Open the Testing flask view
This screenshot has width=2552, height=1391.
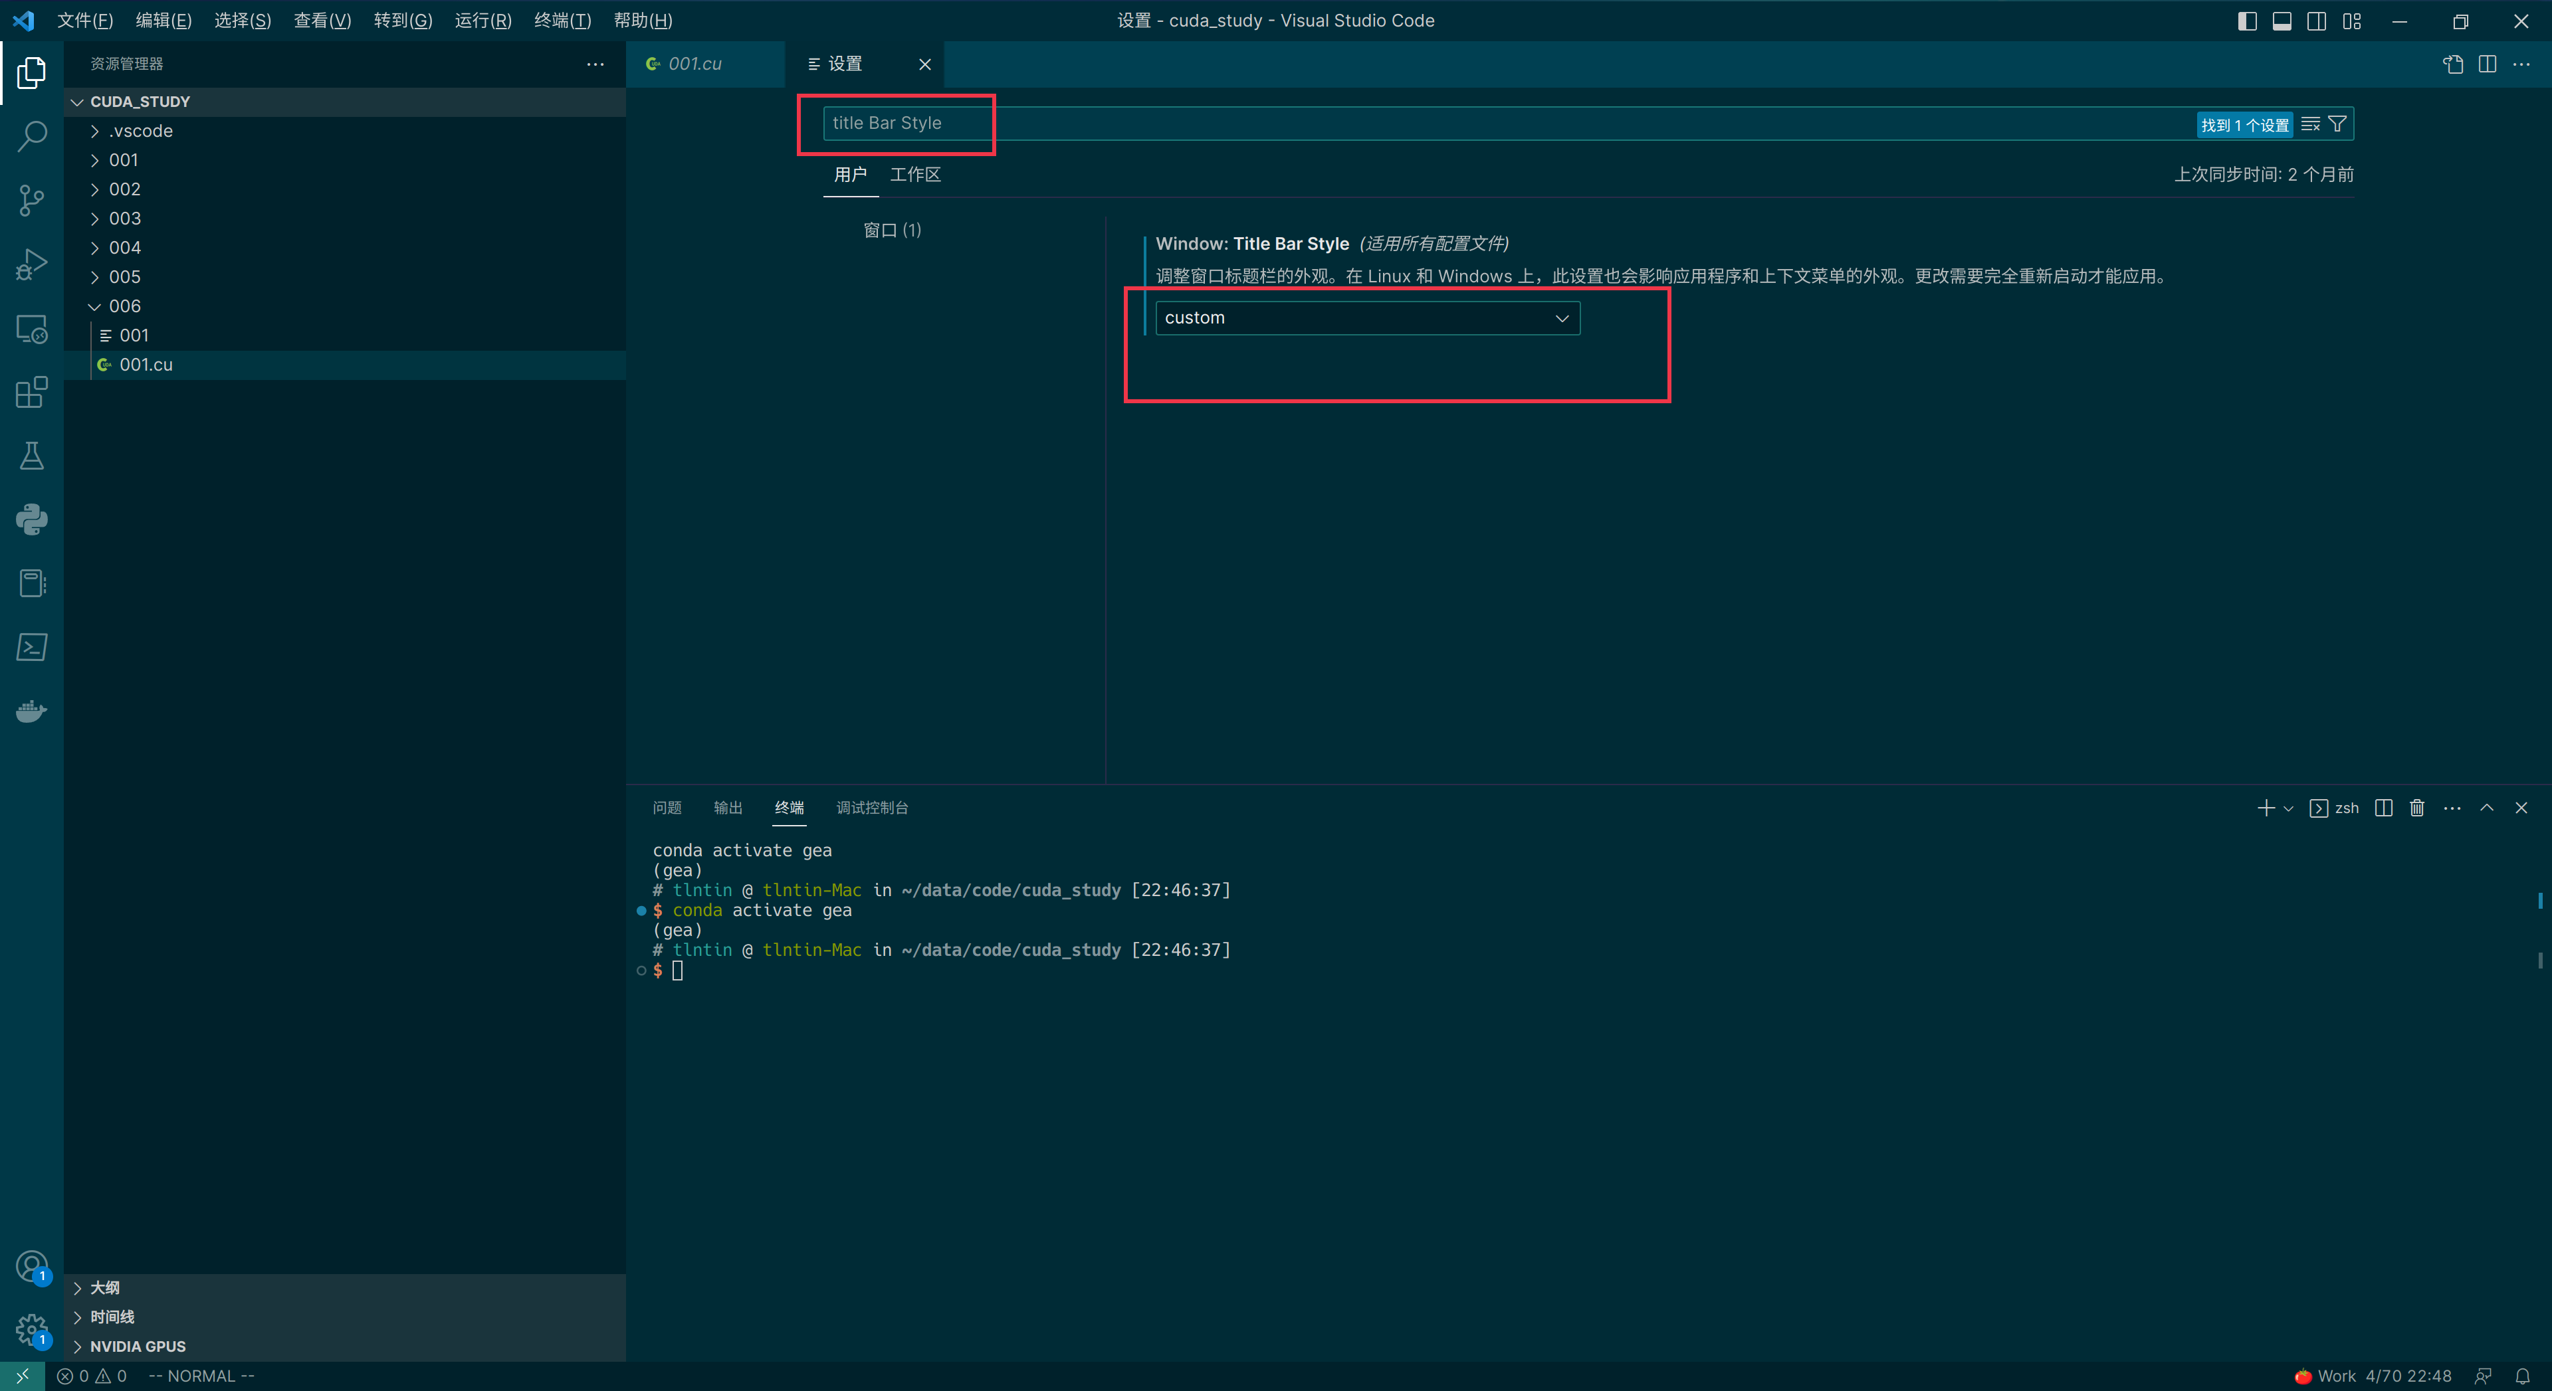tap(32, 456)
